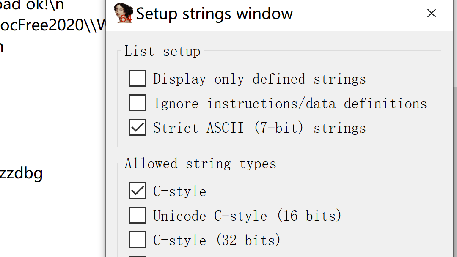
Task: Click the lone "n" line under ocFree2020
Action: pos(2,46)
